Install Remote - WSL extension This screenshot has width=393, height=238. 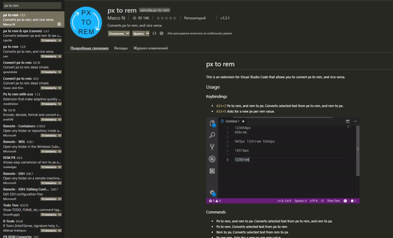(x=49, y=151)
